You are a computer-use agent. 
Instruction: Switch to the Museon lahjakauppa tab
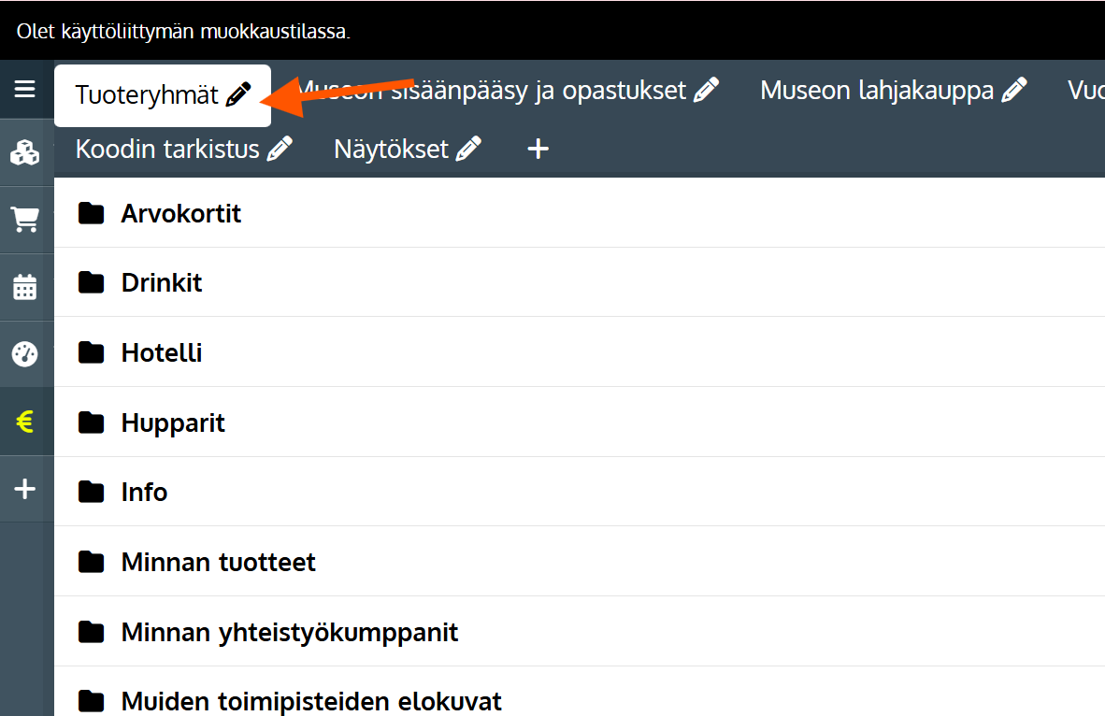pyautogui.click(x=876, y=91)
